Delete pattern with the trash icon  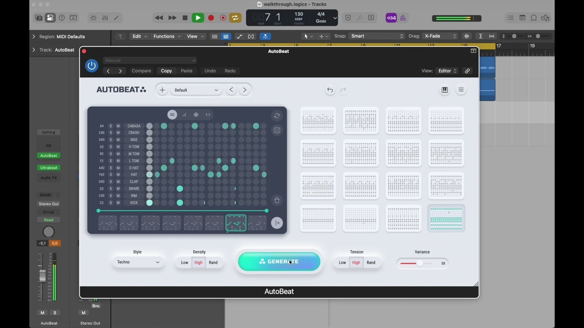tap(277, 200)
